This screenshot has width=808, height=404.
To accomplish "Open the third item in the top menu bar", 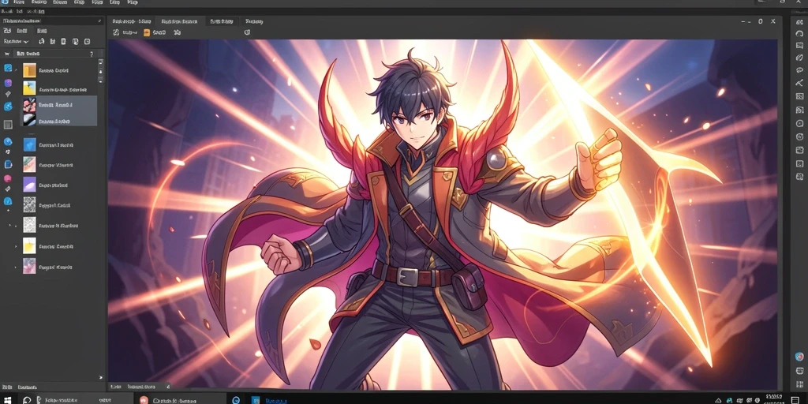I will (60, 2).
